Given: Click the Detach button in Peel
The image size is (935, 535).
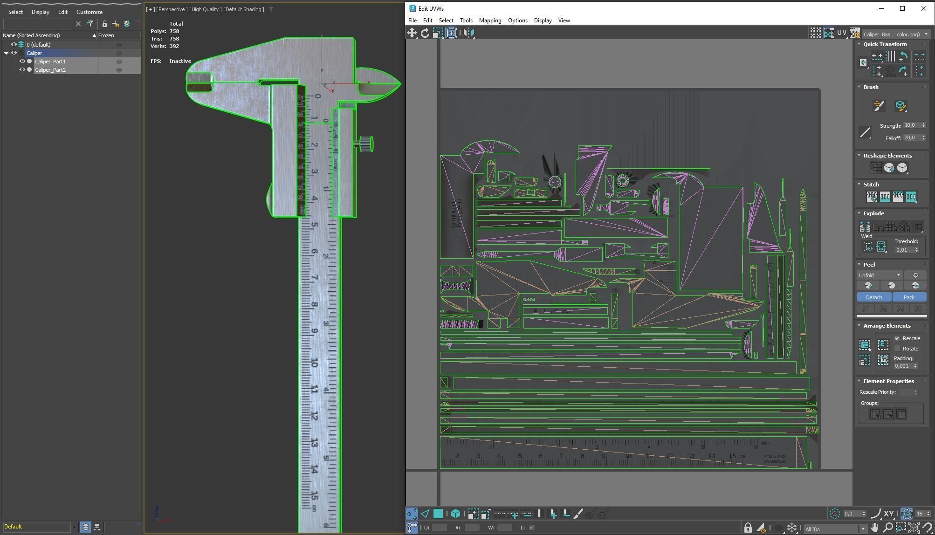Looking at the screenshot, I should click(874, 297).
